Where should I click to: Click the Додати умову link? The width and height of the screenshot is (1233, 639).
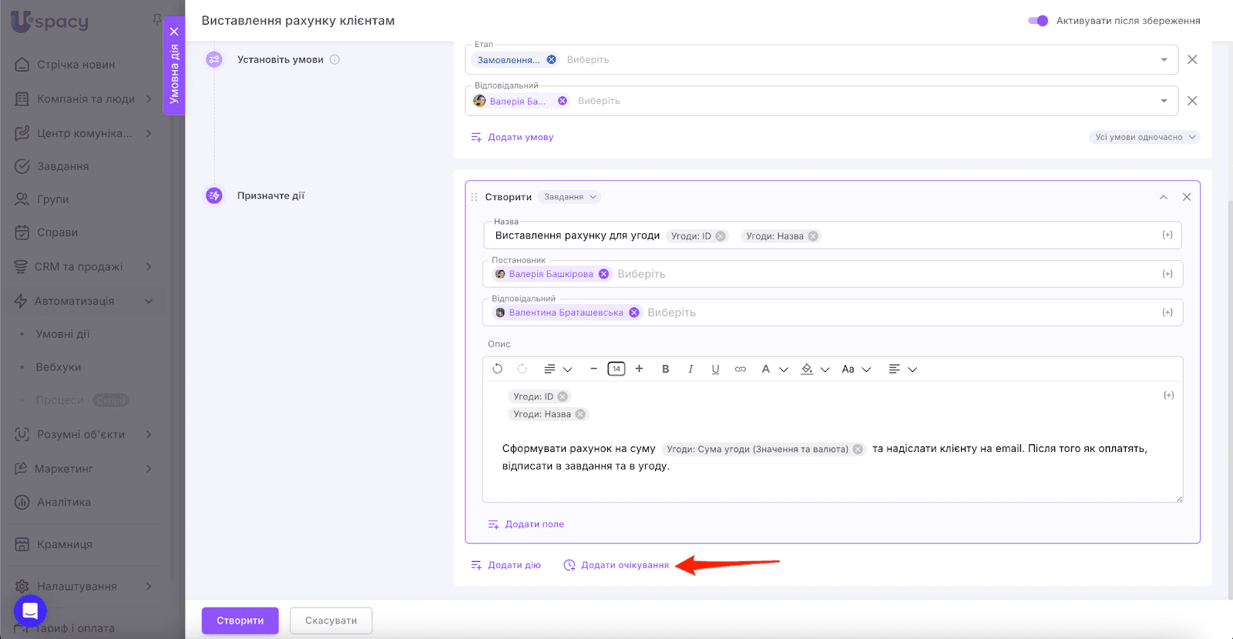(512, 137)
